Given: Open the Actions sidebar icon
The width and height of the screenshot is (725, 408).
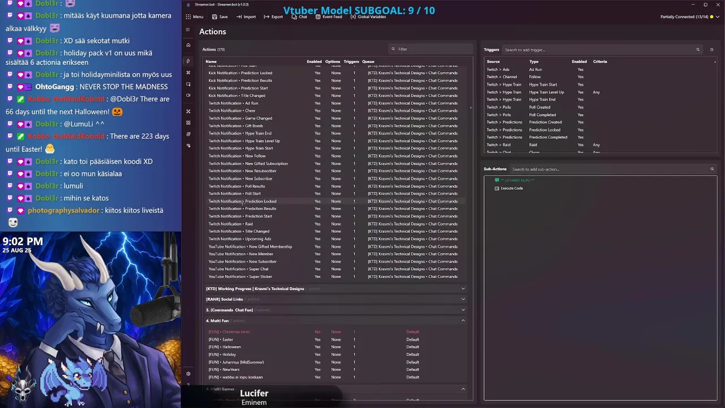Looking at the screenshot, I should 188,61.
